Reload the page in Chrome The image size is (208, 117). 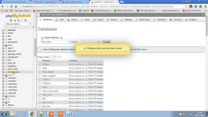pyautogui.click(x=11, y=6)
